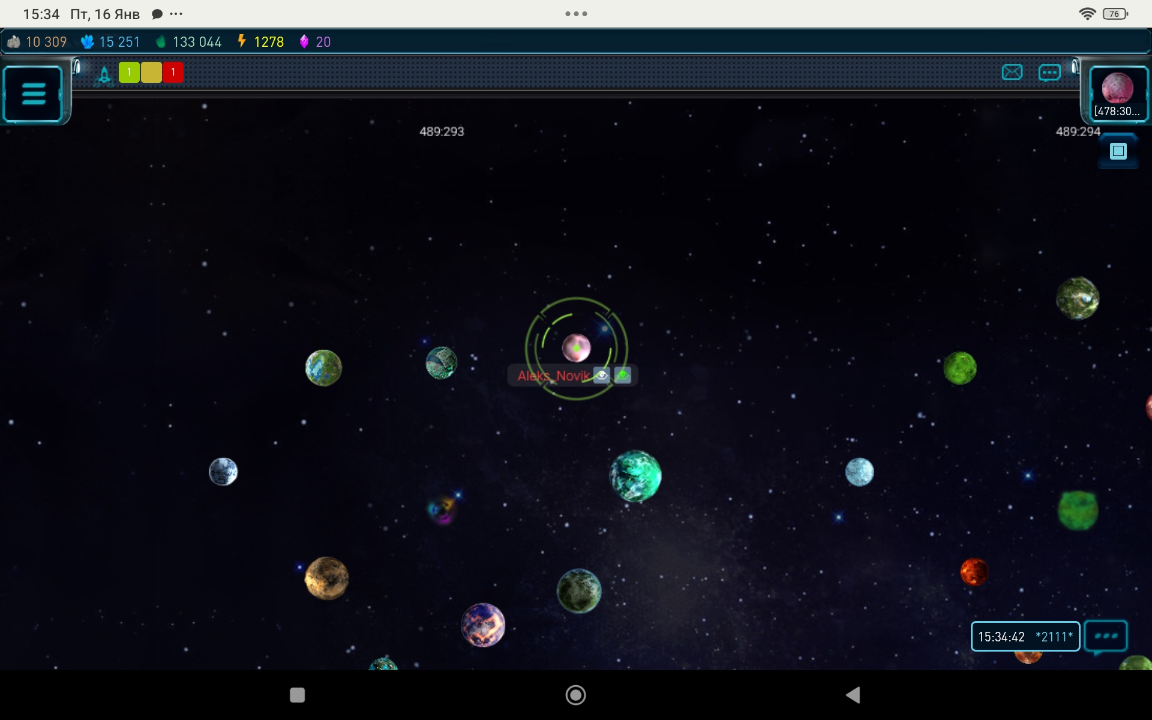Select the pink targeted planet
1152x720 pixels.
click(576, 348)
